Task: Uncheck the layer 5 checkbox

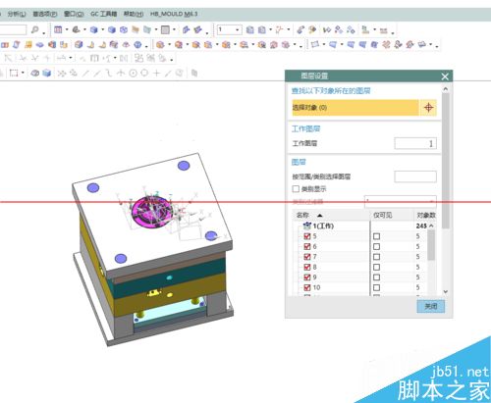Action: point(307,236)
